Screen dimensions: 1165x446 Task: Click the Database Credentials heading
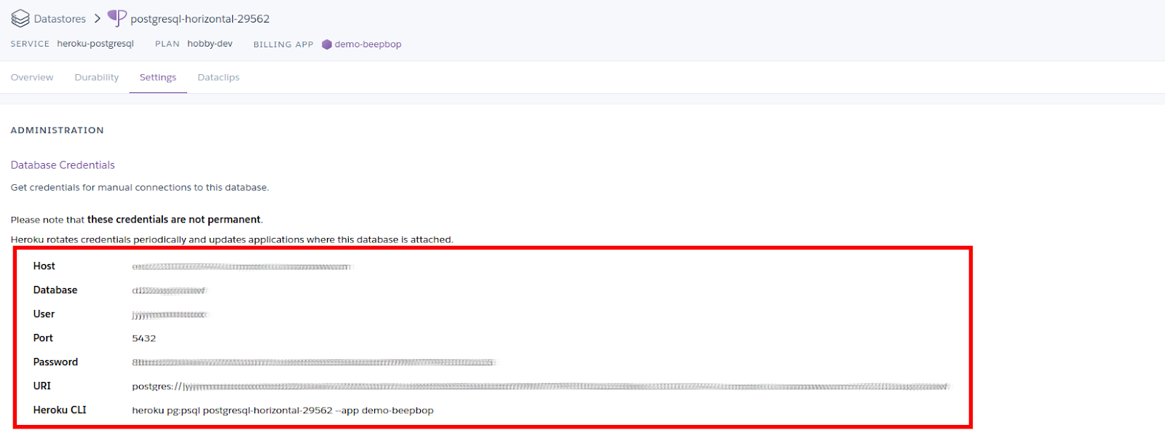[x=63, y=165]
